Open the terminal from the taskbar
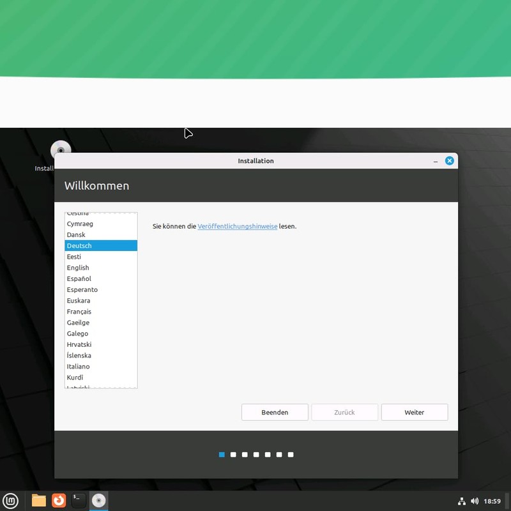Screen dimensions: 511x511 pos(78,501)
